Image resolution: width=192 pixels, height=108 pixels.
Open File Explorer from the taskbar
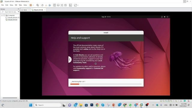pos(81,105)
